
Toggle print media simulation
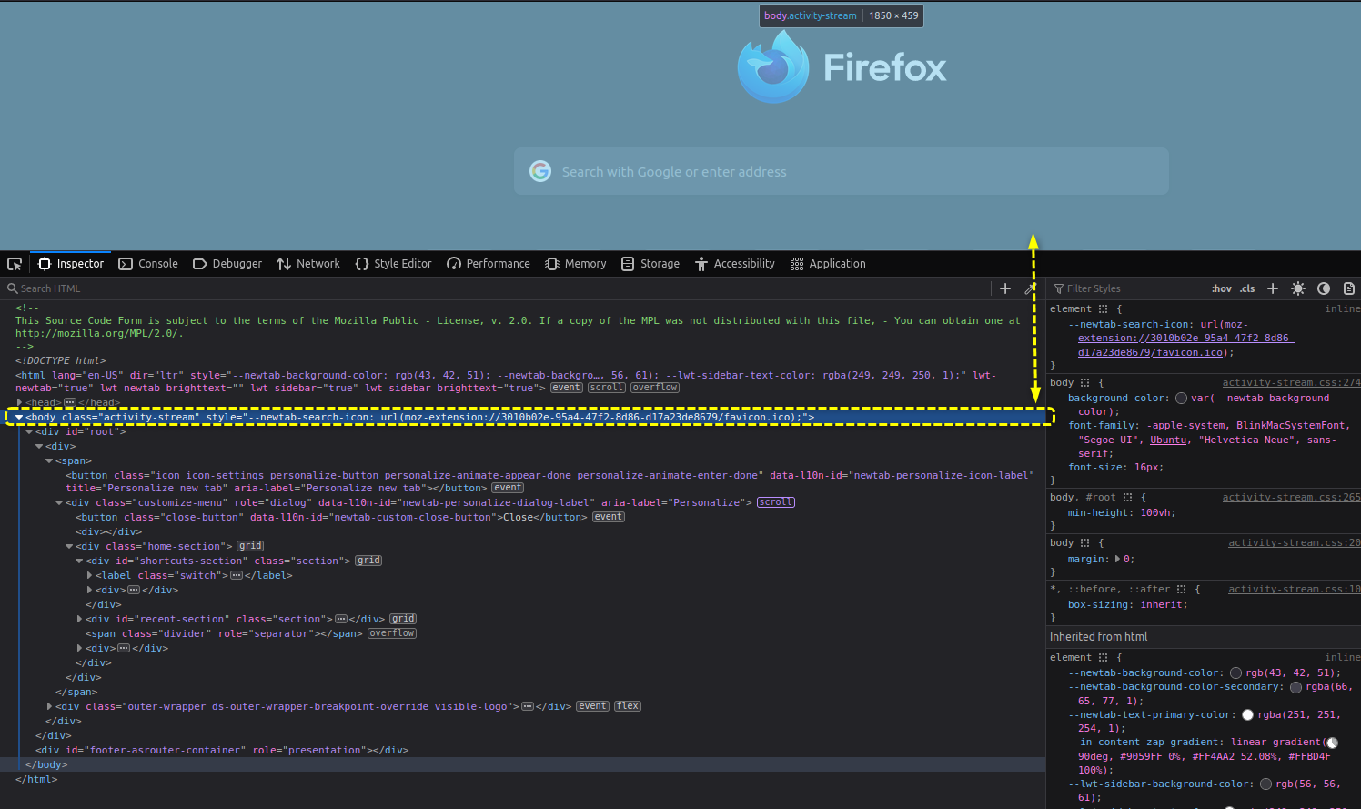coord(1349,288)
